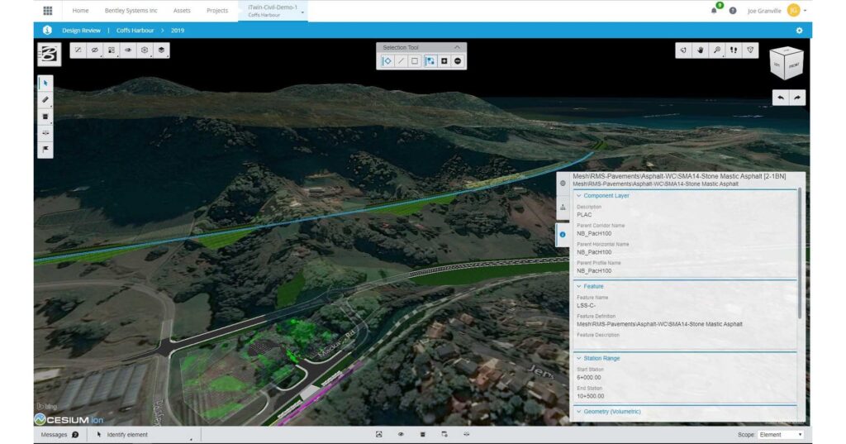This screenshot has width=846, height=444.
Task: Open the hierarchy tree tab
Action: pos(563,208)
